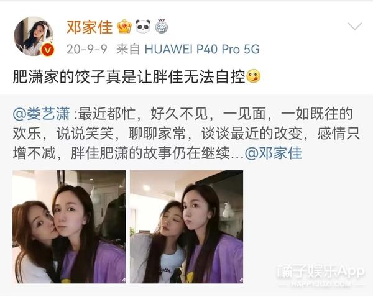Open the @娄艺潇 mention
The image size is (373, 297).
(x=41, y=114)
